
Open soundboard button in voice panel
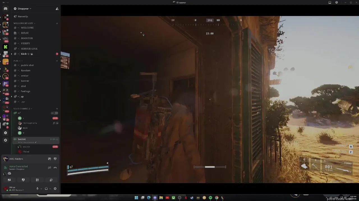click(51, 180)
